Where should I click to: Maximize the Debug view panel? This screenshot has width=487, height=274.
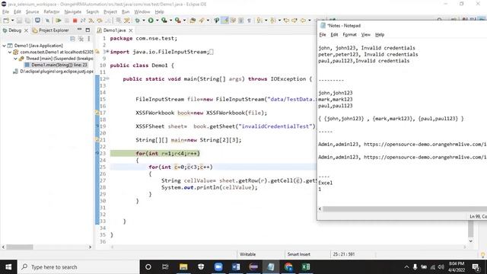click(x=88, y=30)
